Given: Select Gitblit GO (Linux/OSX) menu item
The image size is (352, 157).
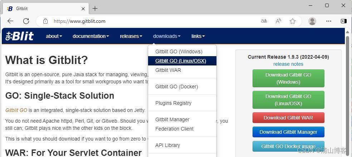Looking at the screenshot, I should pos(181,61).
